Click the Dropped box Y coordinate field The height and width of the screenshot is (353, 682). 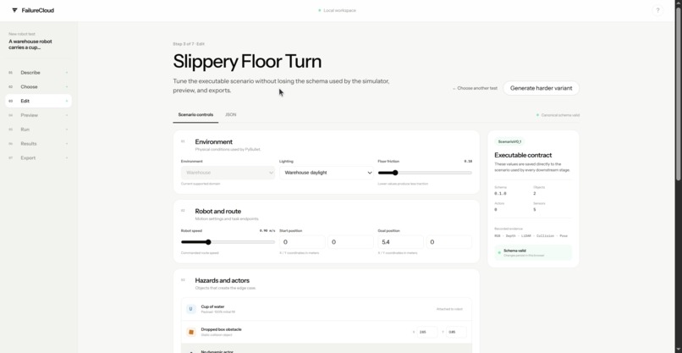456,332
